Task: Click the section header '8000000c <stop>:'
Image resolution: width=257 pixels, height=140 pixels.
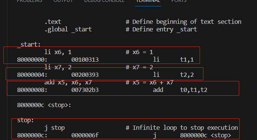Action: coord(44,105)
